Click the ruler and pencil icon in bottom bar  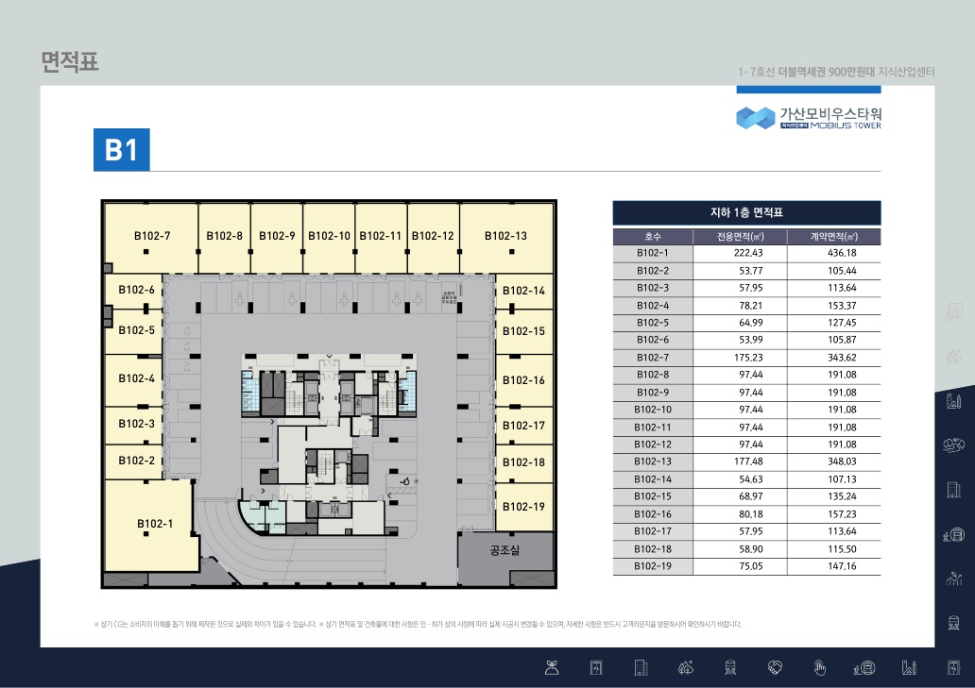[x=910, y=668]
